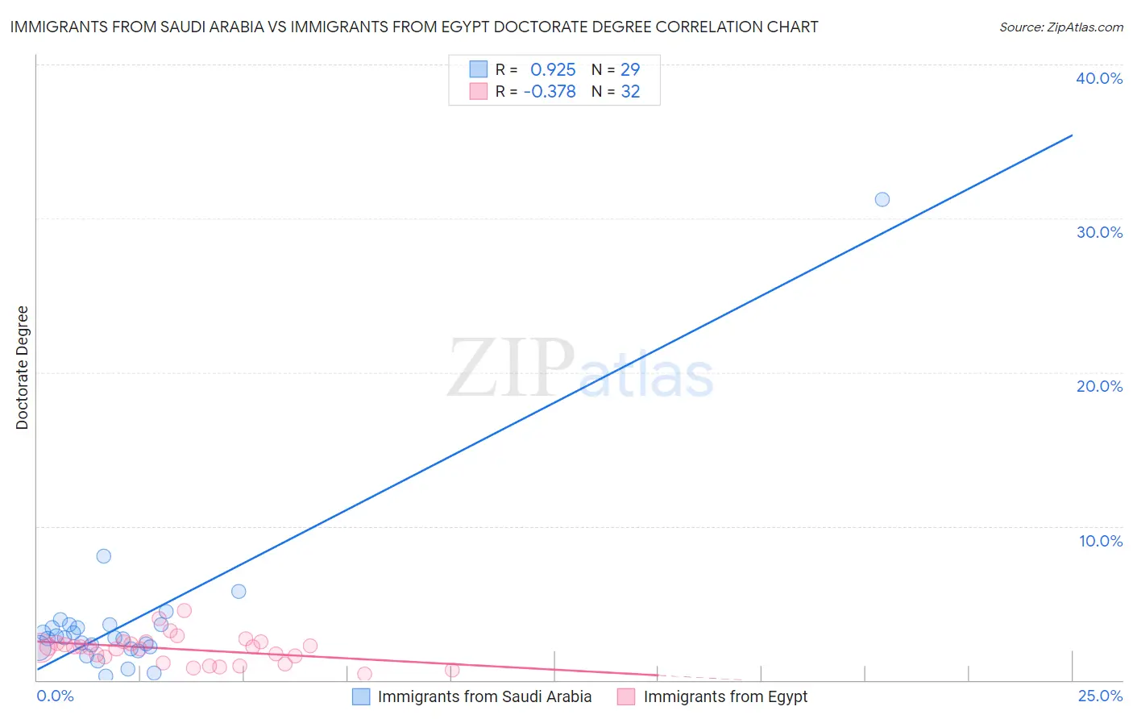Click the blue swatch beside R = 0.925

point(479,69)
